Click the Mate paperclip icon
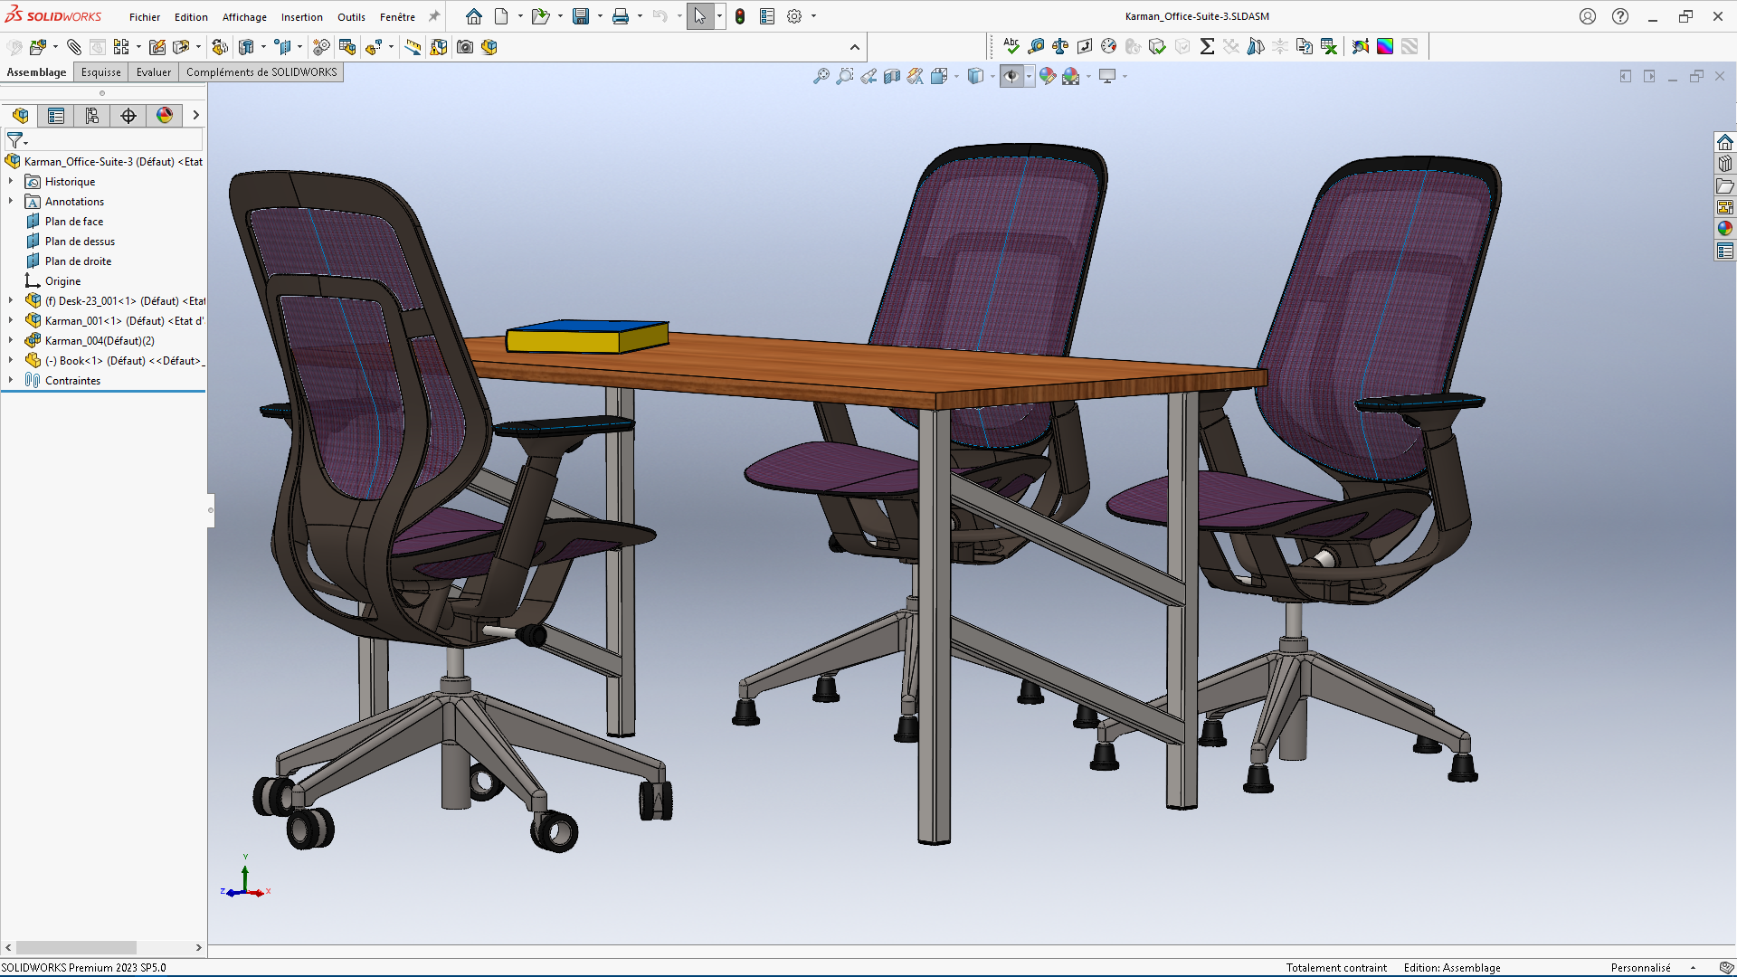This screenshot has width=1737, height=977. pos(73,47)
